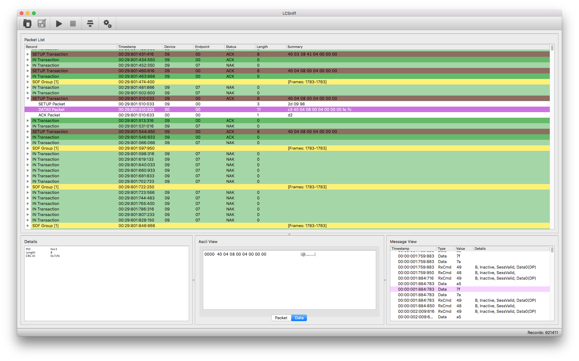The height and width of the screenshot is (361, 579).
Task: Expand SOF Group at 00:29:801:846:666
Action: coord(28,226)
